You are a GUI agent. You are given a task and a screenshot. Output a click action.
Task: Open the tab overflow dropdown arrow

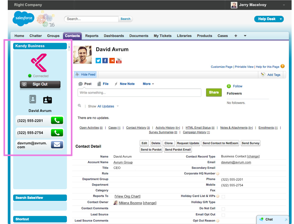pos(245,36)
